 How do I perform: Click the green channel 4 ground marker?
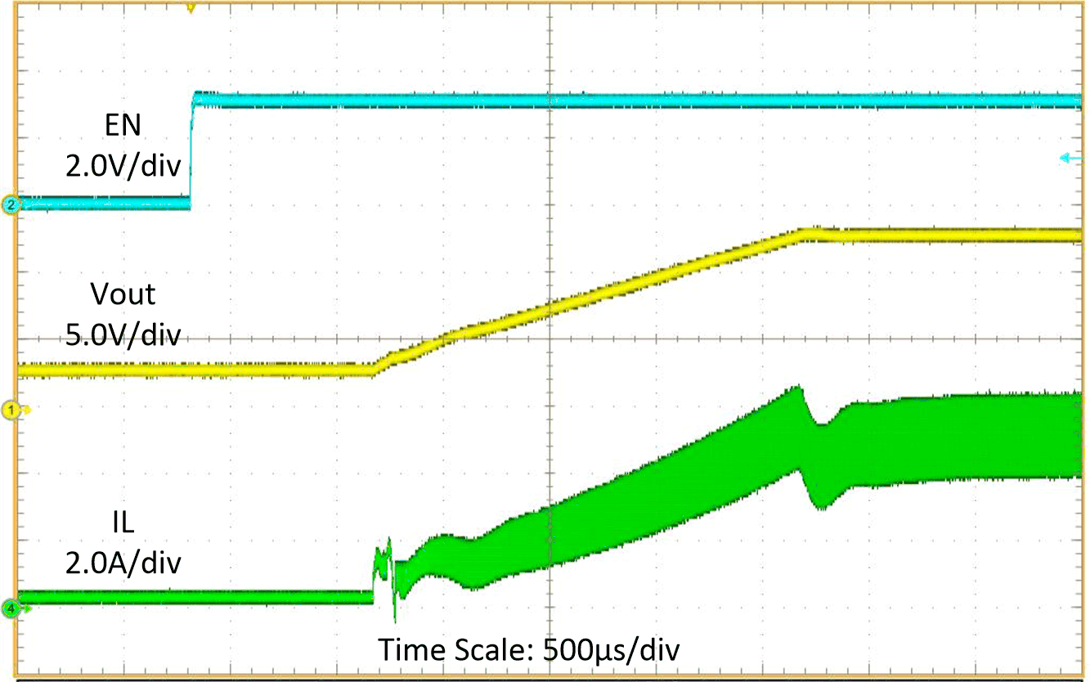11,608
